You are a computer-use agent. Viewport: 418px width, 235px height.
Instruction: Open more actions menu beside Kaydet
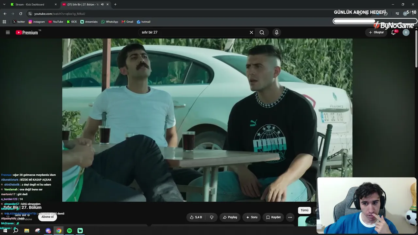coord(290,217)
